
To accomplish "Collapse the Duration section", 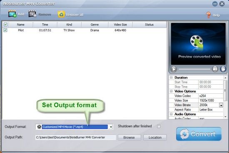I will [x=171, y=78].
